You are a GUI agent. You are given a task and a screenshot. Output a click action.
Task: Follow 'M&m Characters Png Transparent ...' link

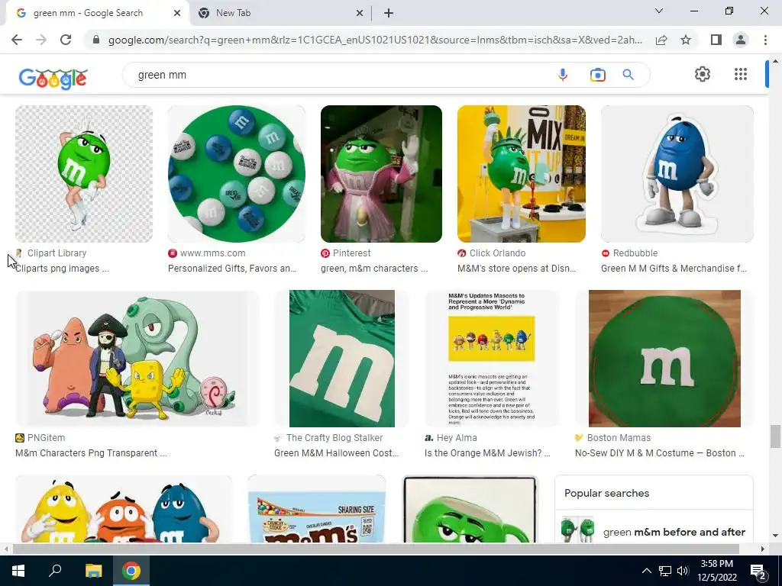[92, 453]
